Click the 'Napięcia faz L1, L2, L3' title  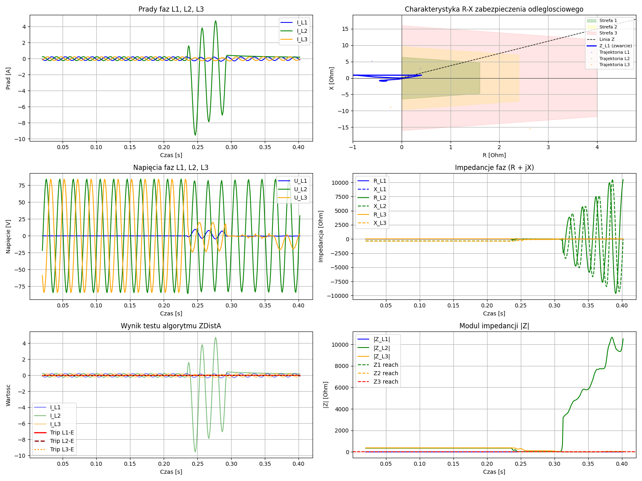171,168
